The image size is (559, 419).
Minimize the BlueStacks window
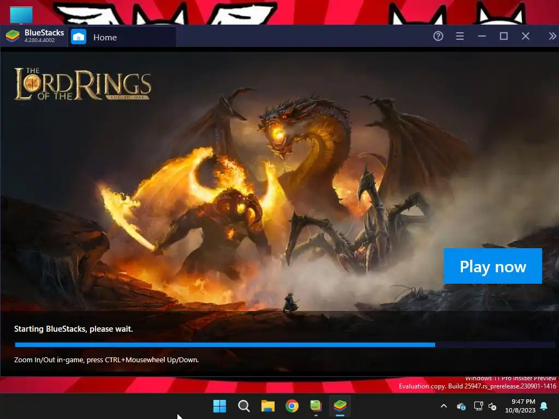[x=482, y=36]
